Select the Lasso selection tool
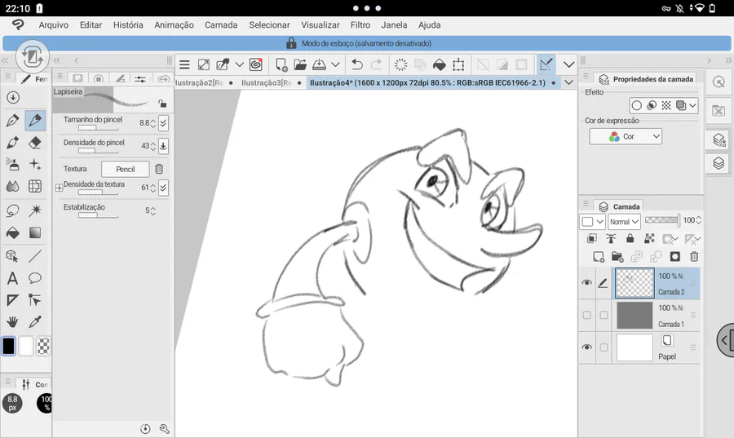734x438 pixels. (12, 210)
